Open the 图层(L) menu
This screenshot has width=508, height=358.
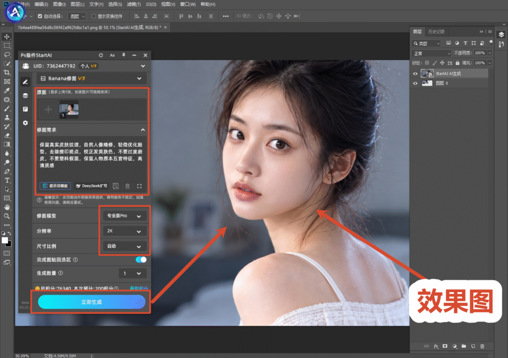tap(77, 4)
